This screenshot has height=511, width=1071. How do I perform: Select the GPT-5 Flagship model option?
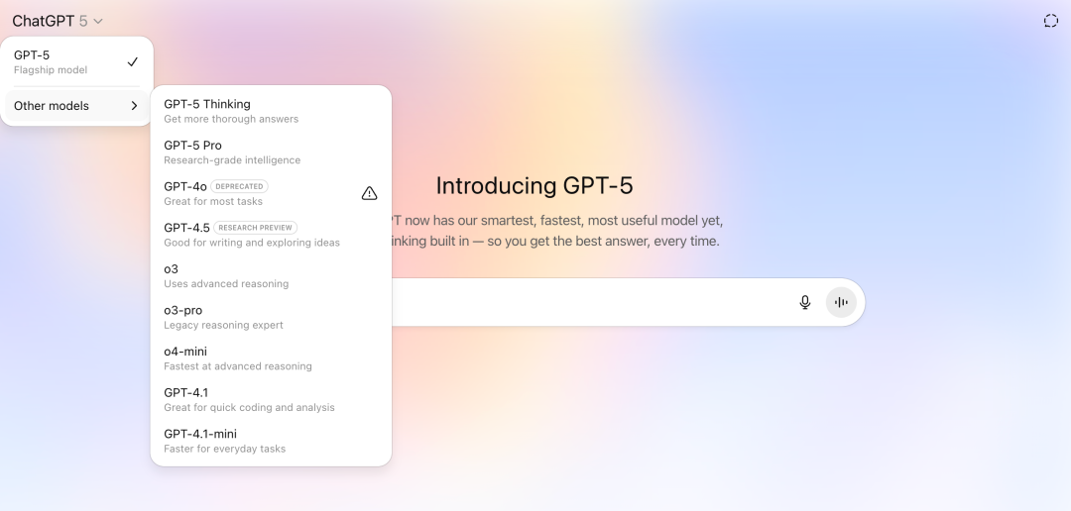click(76, 62)
